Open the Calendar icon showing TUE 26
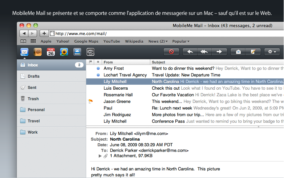The height and width of the screenshot is (178, 284). point(51,52)
